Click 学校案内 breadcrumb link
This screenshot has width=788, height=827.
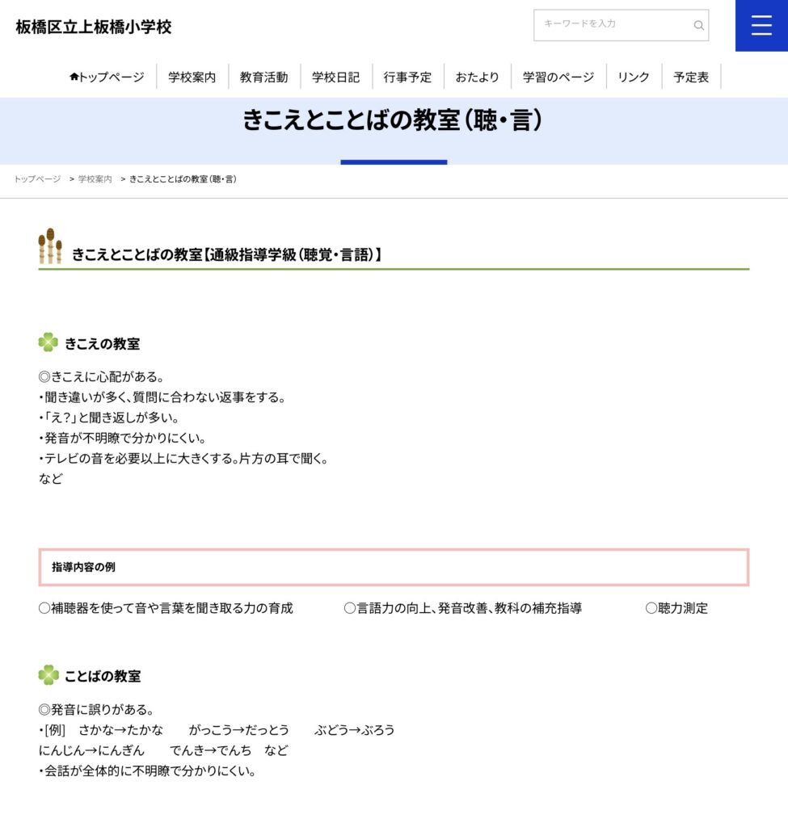[95, 179]
